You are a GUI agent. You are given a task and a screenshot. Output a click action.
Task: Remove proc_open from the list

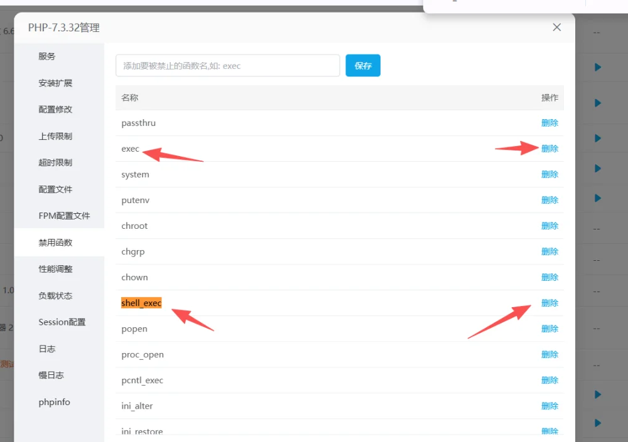549,355
